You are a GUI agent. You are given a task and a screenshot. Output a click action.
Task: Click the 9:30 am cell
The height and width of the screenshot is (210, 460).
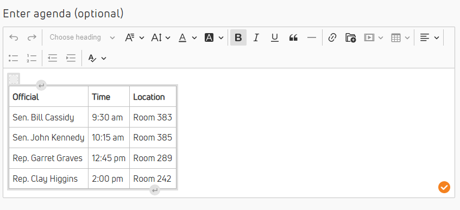point(109,117)
